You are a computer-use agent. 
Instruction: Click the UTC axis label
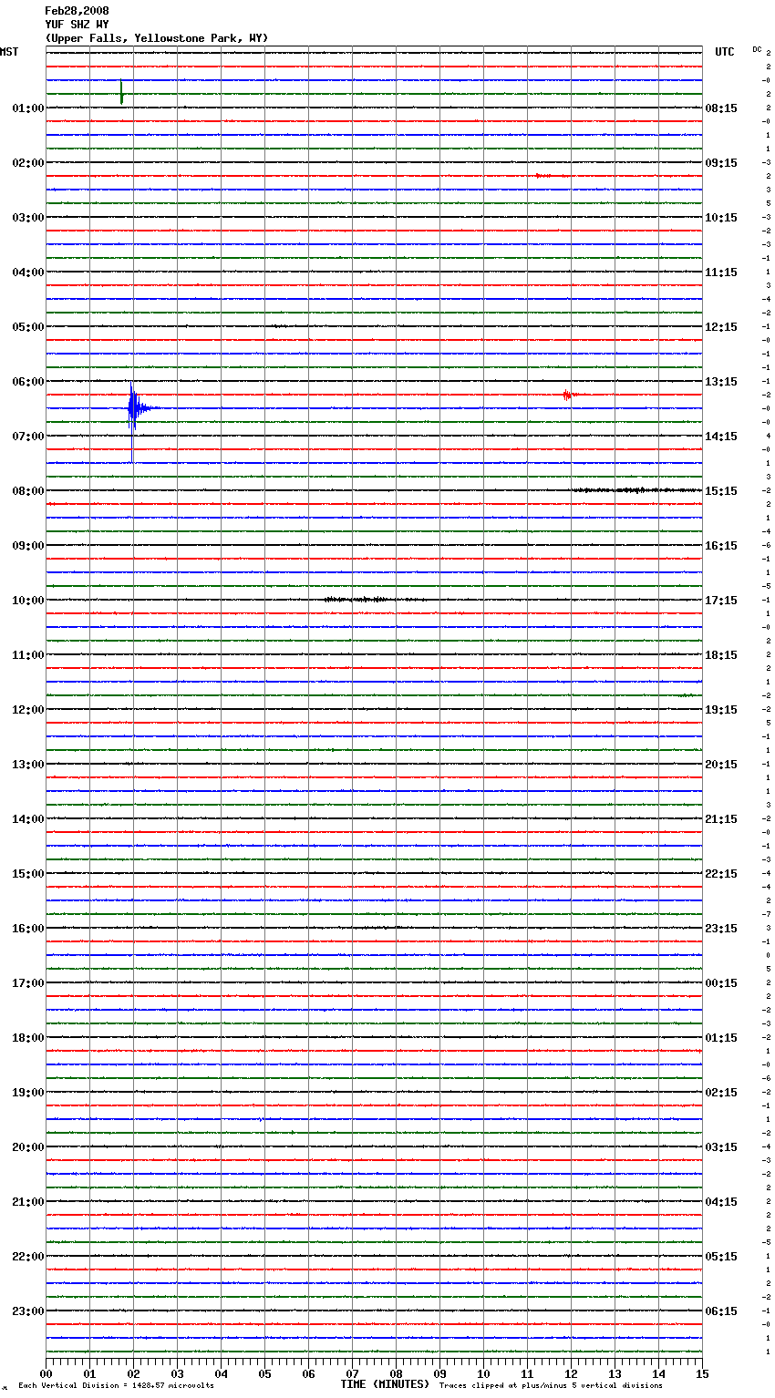pos(725,52)
